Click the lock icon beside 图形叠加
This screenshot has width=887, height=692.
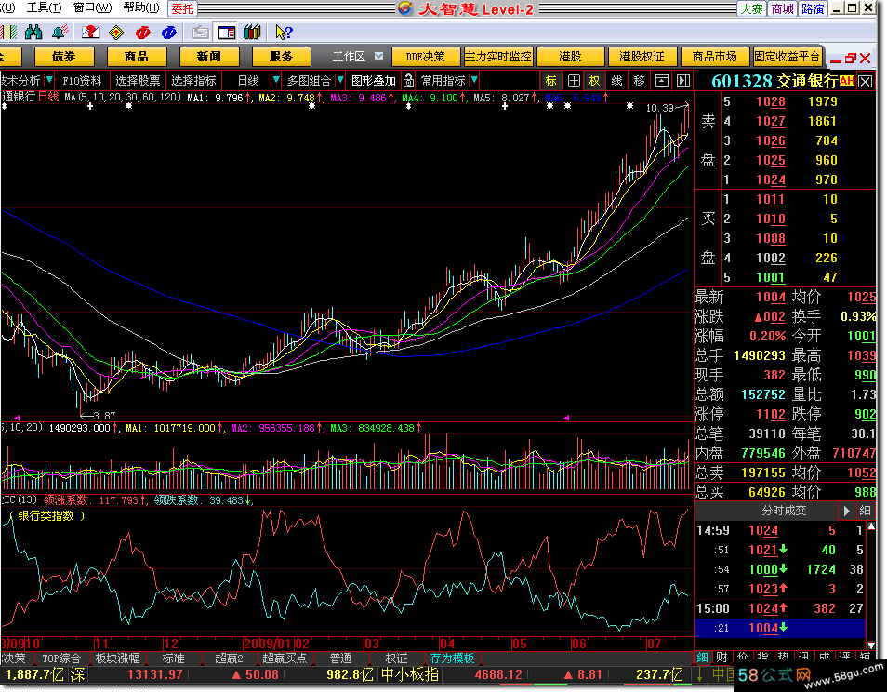pos(408,81)
